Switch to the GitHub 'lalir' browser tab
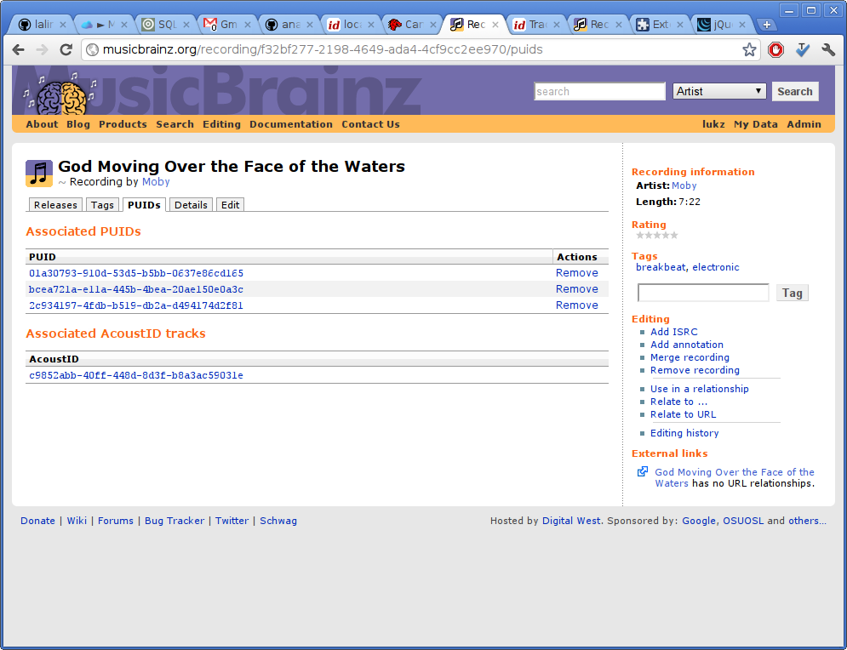Image resolution: width=847 pixels, height=650 pixels. click(42, 25)
